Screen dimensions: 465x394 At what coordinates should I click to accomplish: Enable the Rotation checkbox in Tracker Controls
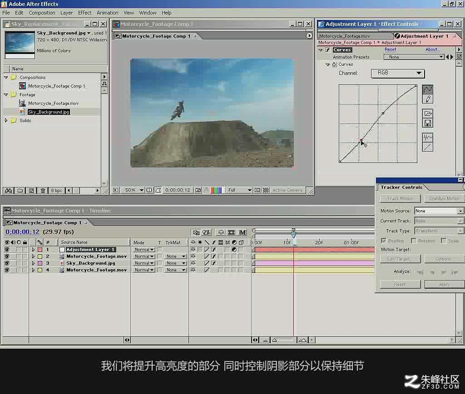[x=414, y=241]
